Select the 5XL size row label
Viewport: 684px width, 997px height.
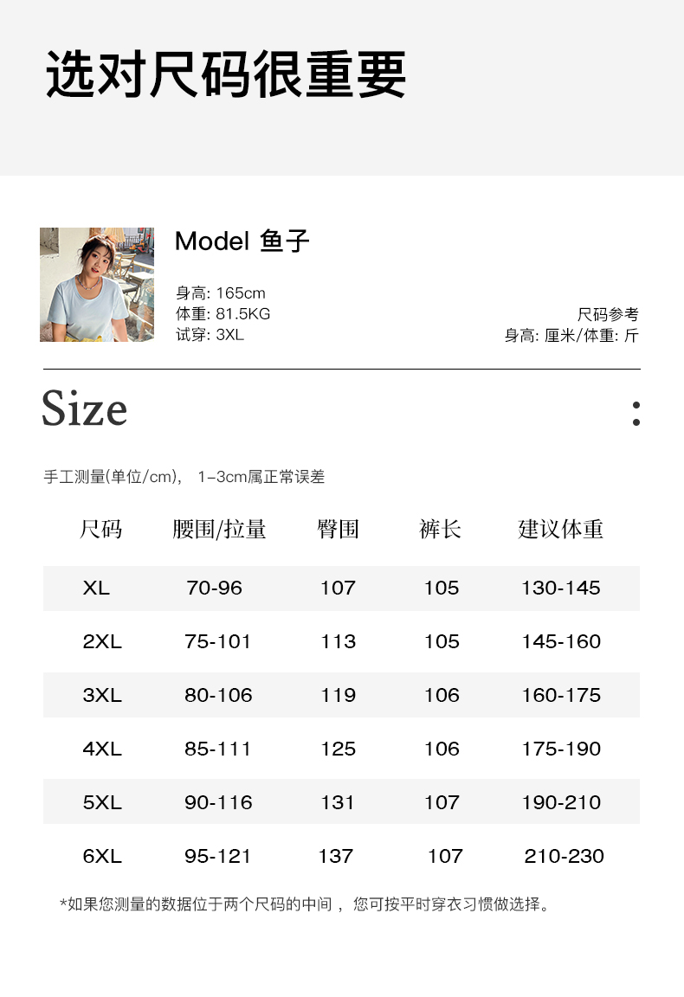102,803
